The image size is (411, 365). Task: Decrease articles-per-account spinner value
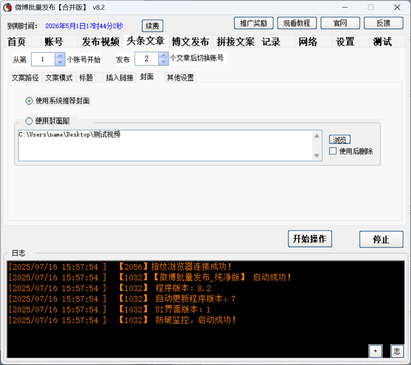(x=164, y=62)
